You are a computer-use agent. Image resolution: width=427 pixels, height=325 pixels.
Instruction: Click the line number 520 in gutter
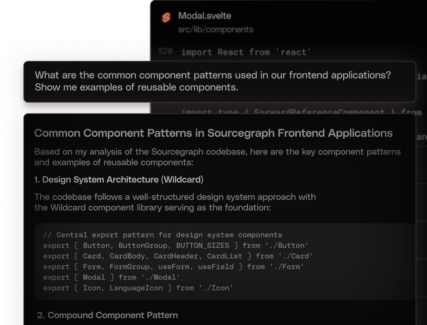click(166, 51)
